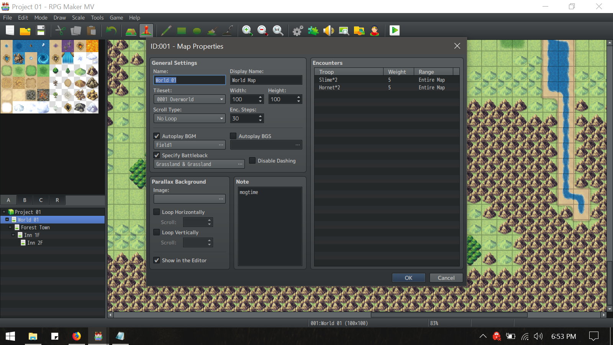
Task: Click Cancel in Map Properties dialog
Action: click(446, 278)
